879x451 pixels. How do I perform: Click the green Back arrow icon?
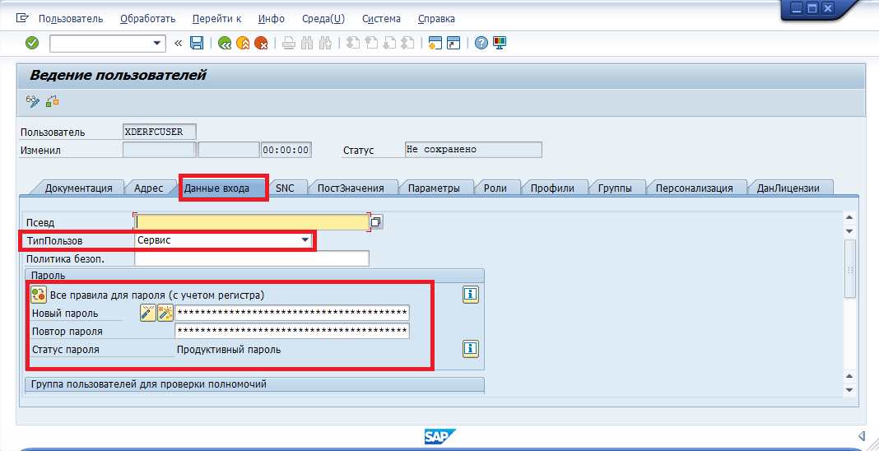[224, 43]
